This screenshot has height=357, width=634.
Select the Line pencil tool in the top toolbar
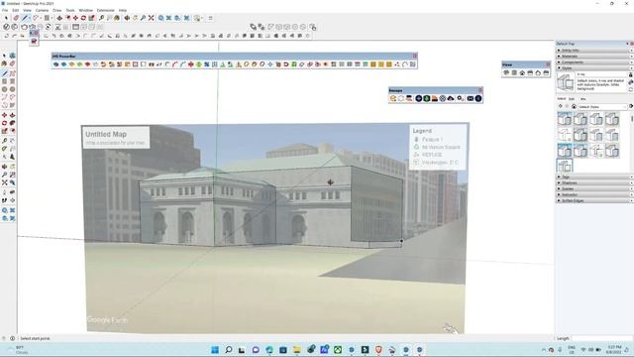(x=25, y=18)
